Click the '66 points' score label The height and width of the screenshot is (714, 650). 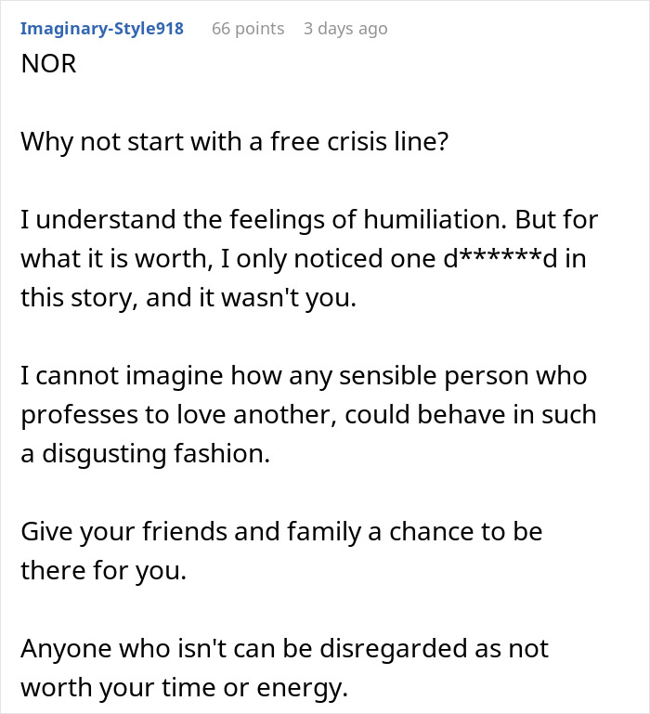point(248,29)
